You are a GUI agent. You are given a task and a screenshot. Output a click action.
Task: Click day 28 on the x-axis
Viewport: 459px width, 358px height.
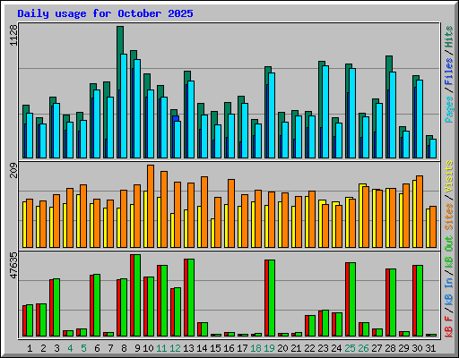pos(390,348)
